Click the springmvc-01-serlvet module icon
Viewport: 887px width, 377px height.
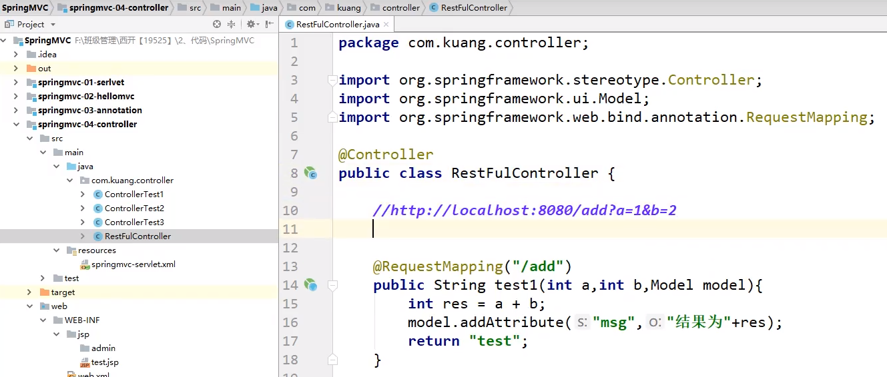pyautogui.click(x=31, y=83)
